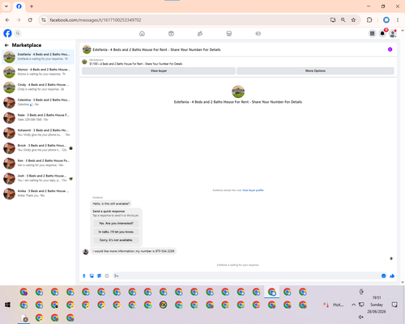
Task: Click the voice clip microphone icon
Action: [x=84, y=275]
